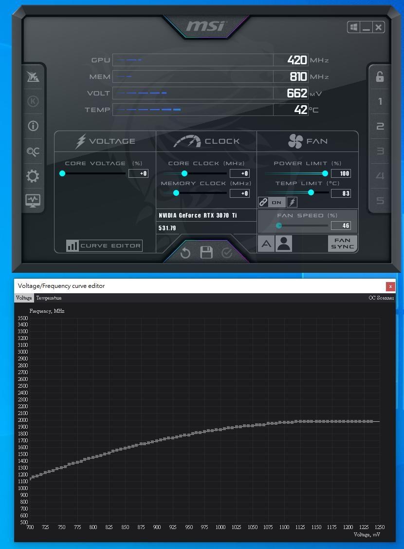Image resolution: width=404 pixels, height=549 pixels.
Task: Click the information icon in sidebar
Action: (x=33, y=126)
